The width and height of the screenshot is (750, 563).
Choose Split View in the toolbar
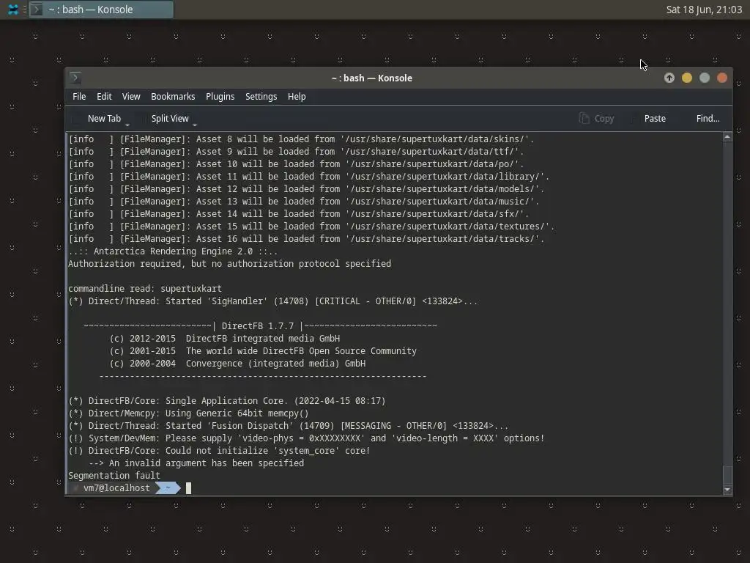click(x=170, y=118)
